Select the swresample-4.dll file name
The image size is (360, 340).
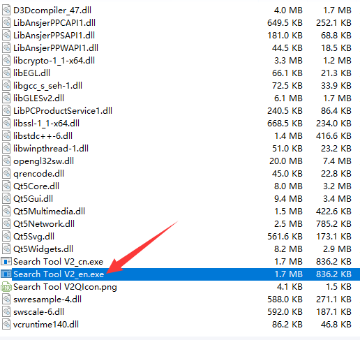tap(47, 300)
